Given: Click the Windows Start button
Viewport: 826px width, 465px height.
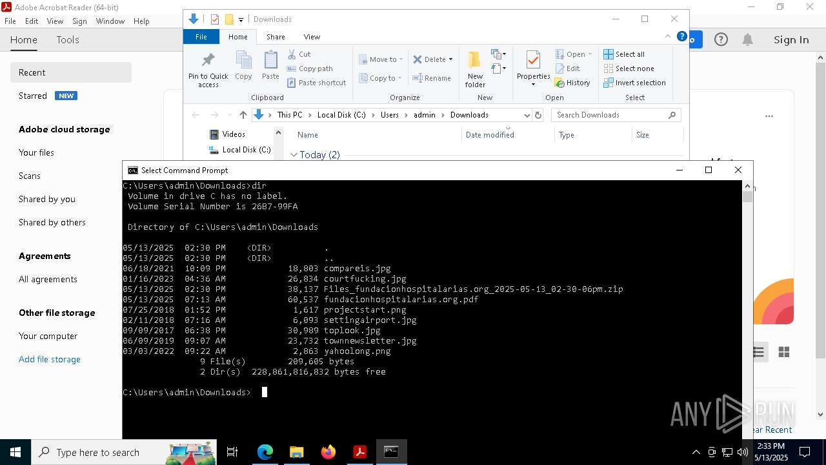Looking at the screenshot, I should pyautogui.click(x=15, y=452).
